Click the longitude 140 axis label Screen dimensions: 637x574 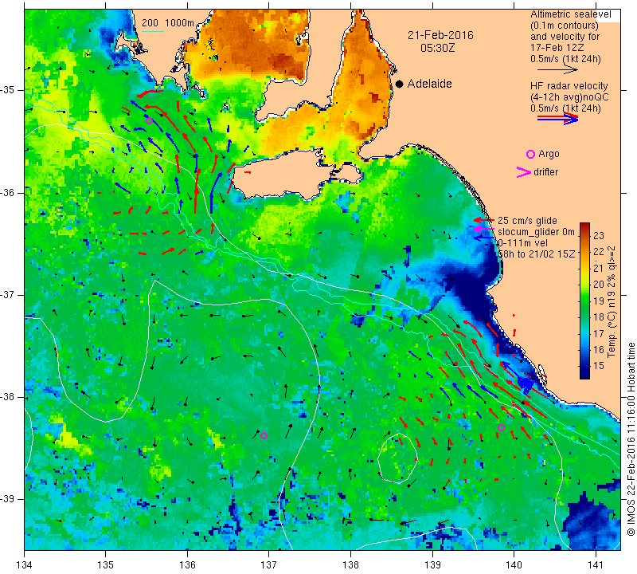coord(514,564)
